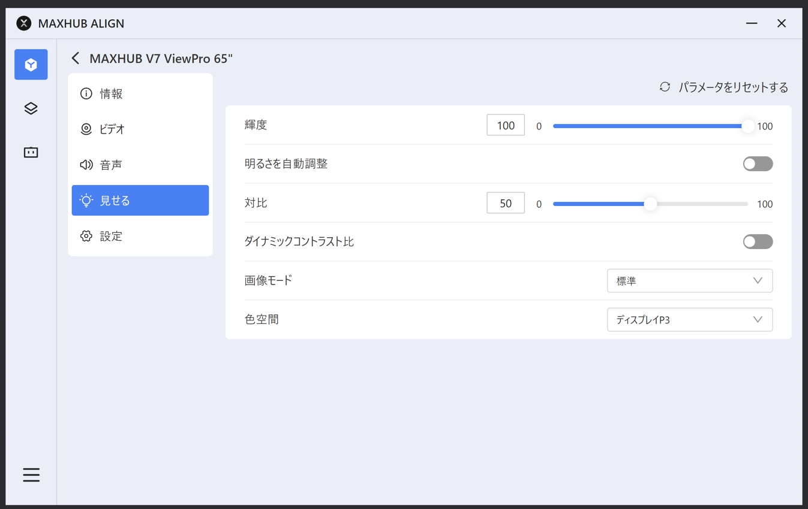
Task: Open the stacked layers sidebar icon
Action: 31,108
